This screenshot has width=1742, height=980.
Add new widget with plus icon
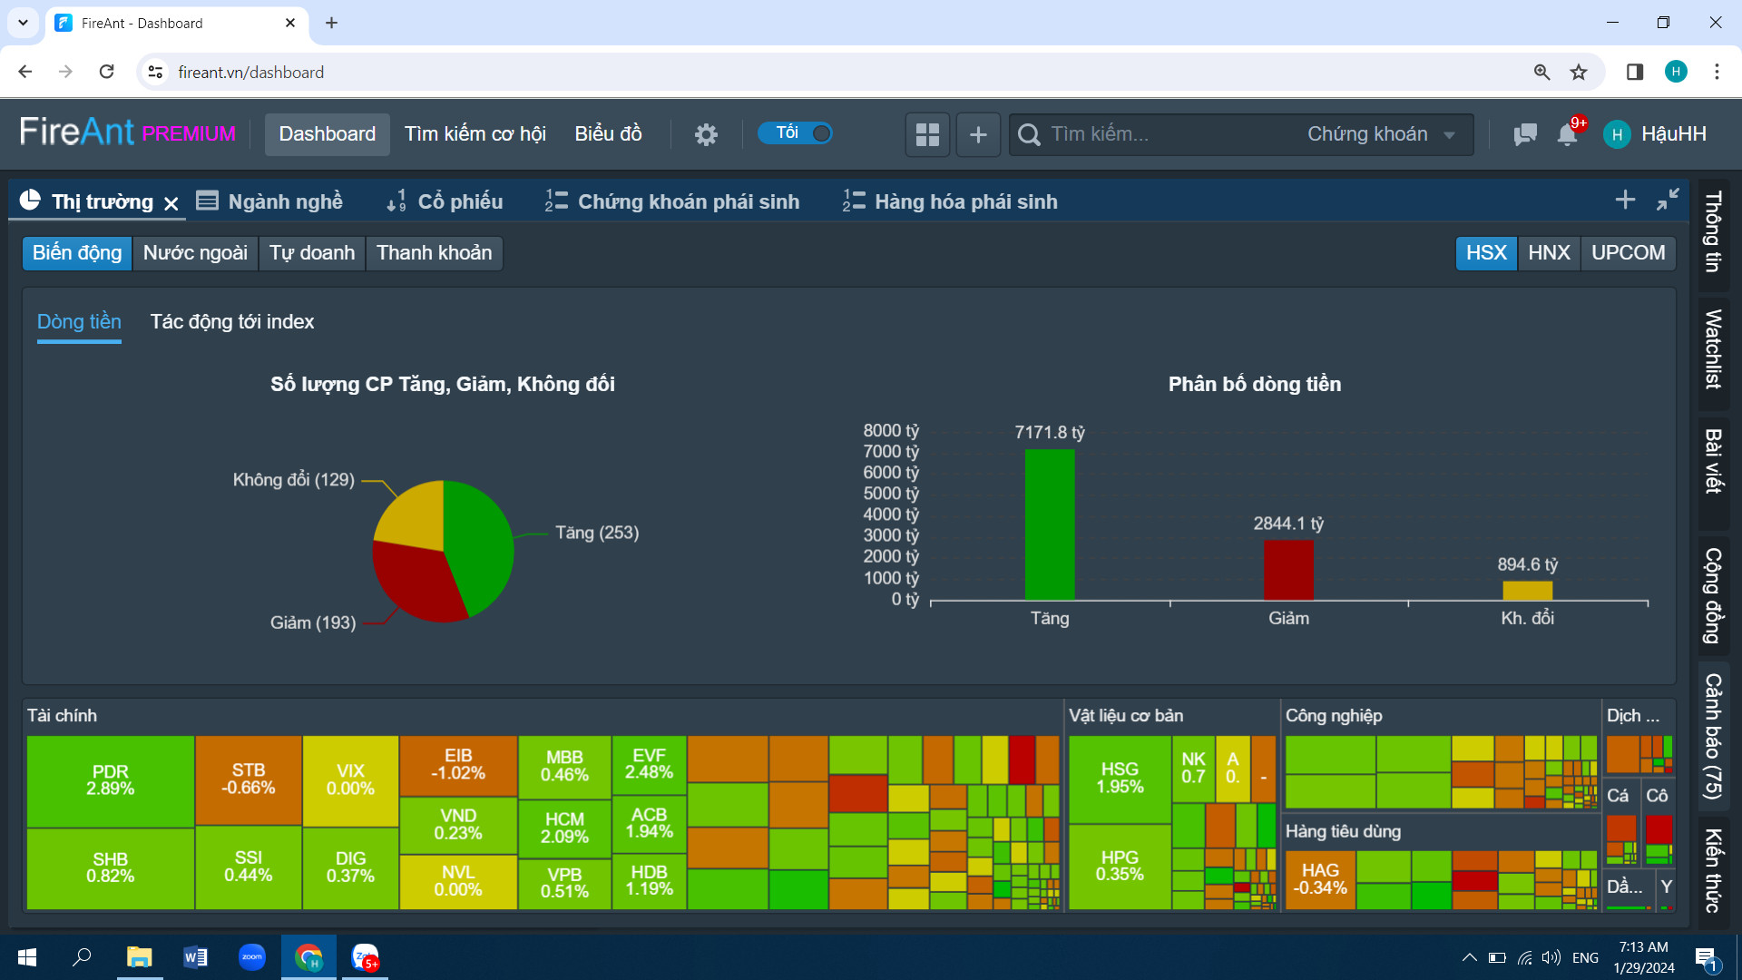pos(978,134)
